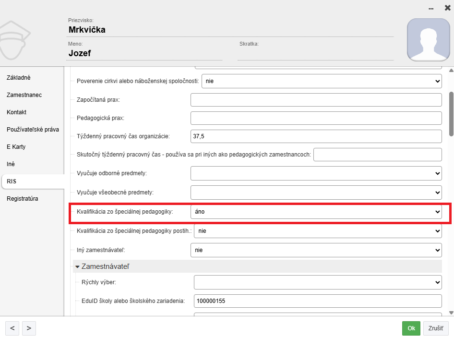
Task: Go to previous record with left arrow
Action: tap(12, 328)
